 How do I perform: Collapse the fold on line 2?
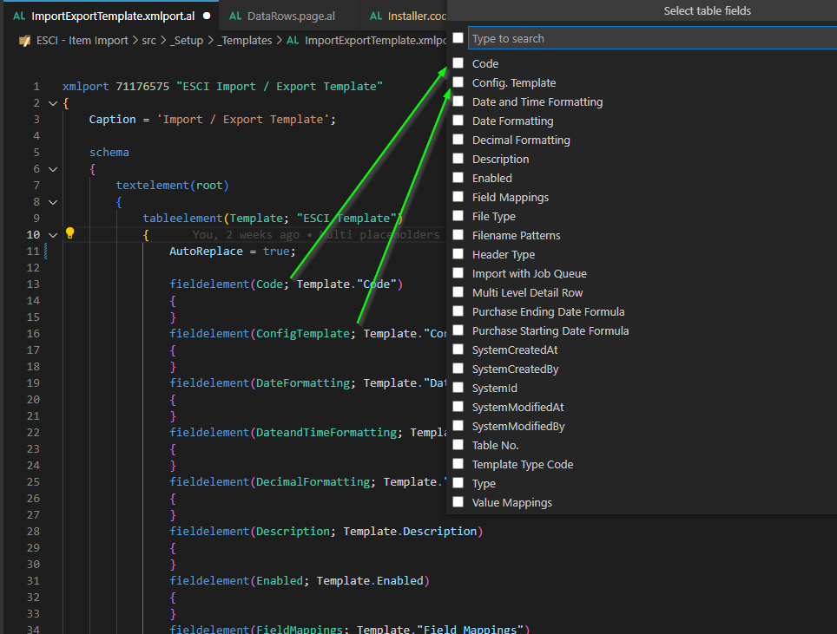[x=52, y=102]
